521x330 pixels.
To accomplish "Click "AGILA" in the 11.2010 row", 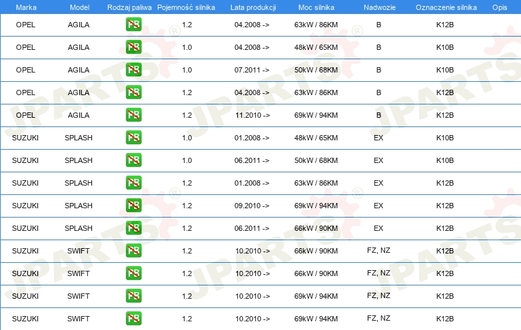I will (79, 115).
